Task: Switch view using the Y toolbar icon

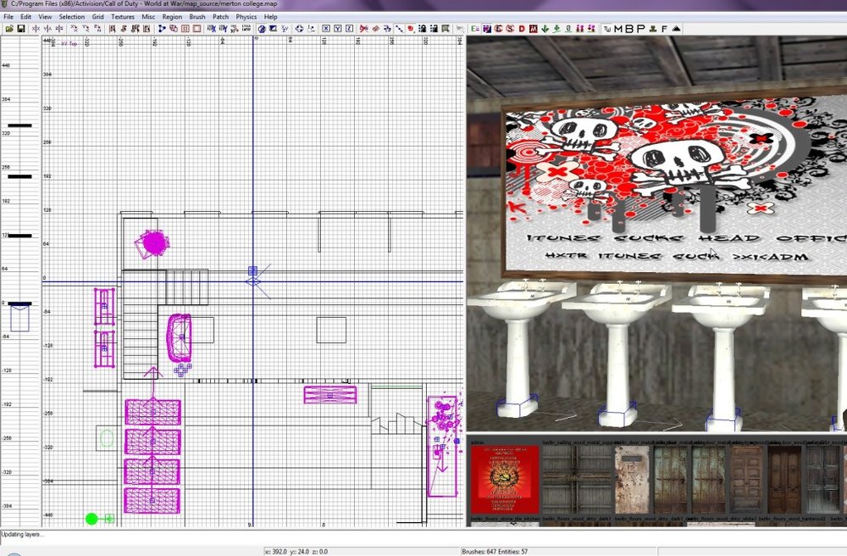Action: [x=337, y=30]
